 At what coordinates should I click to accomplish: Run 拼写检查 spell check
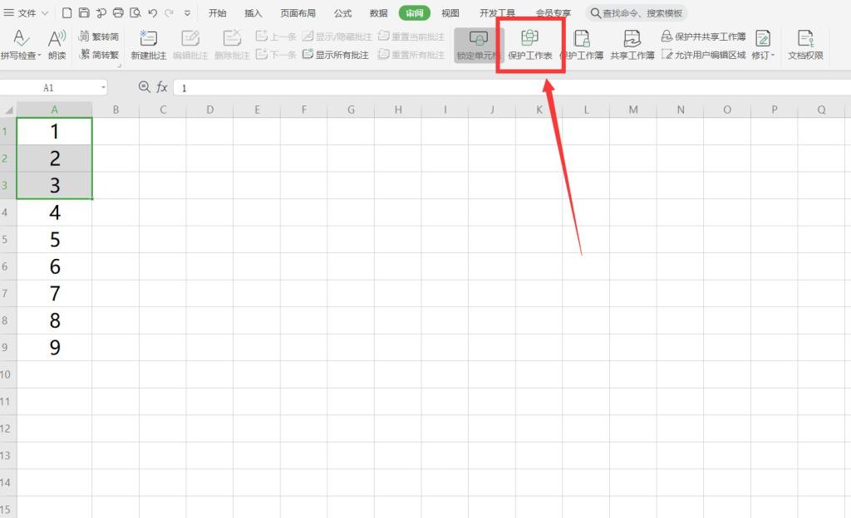(19, 44)
